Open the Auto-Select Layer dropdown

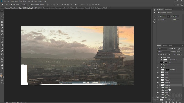pos(24,5)
